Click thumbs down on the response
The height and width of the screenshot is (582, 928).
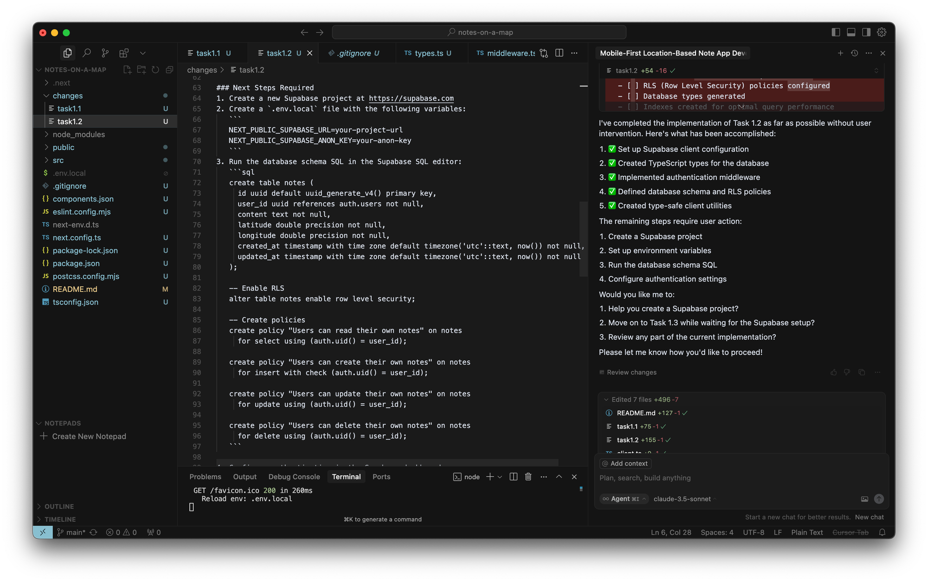[x=847, y=372]
